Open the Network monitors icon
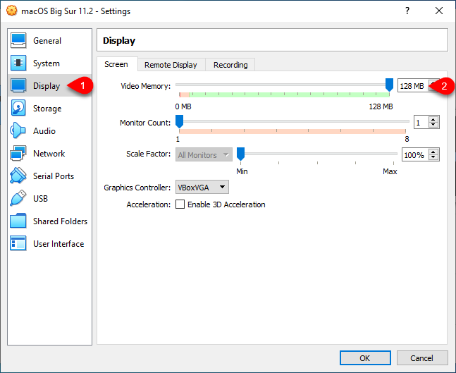 click(18, 153)
